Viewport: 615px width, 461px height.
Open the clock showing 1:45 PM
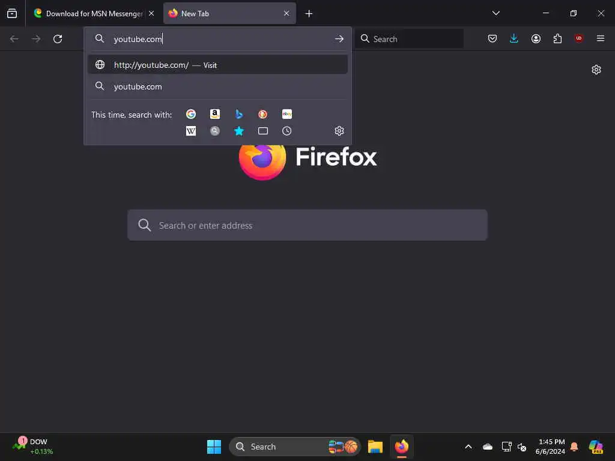click(550, 447)
